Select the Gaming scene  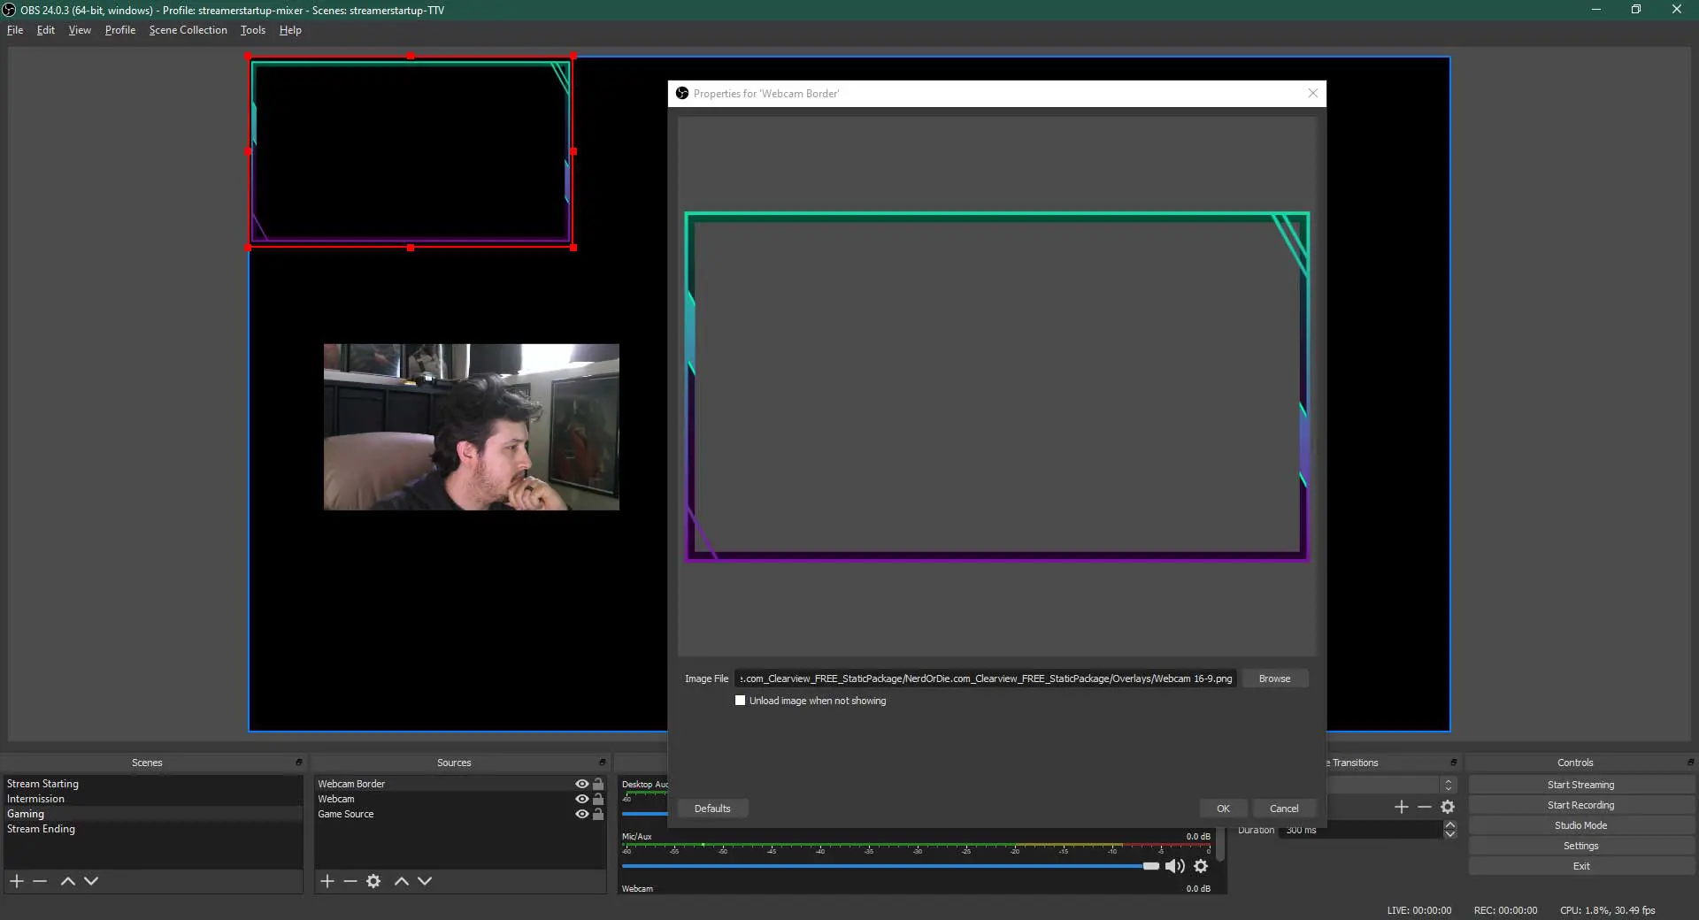(x=153, y=814)
